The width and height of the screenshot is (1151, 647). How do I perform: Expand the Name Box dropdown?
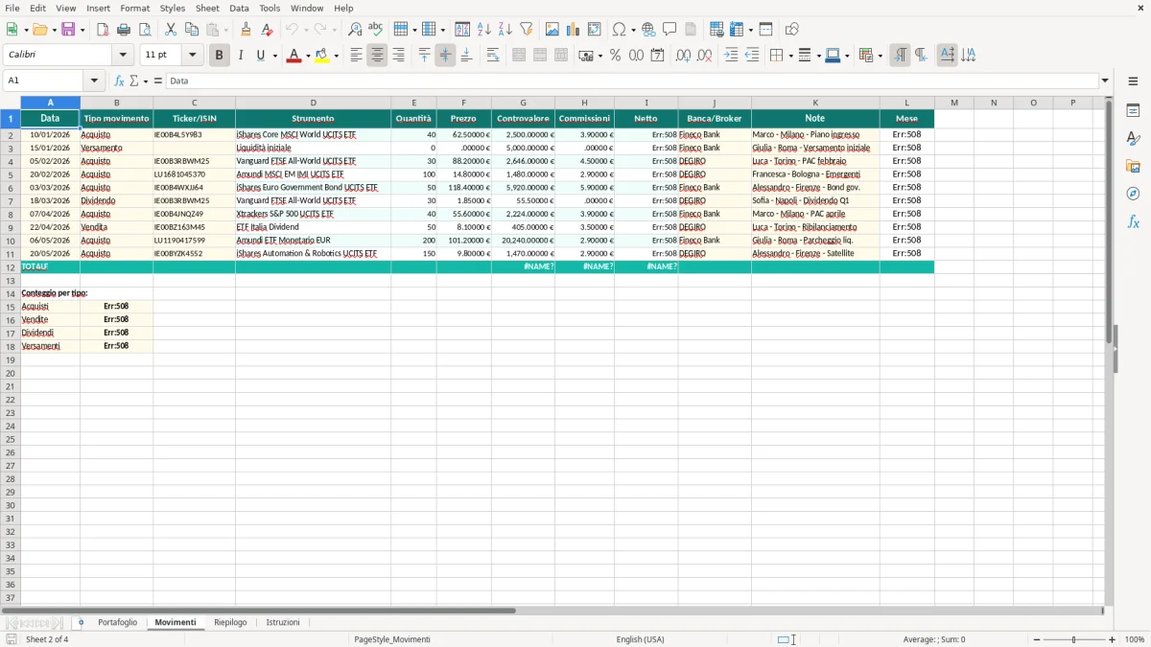click(x=94, y=81)
